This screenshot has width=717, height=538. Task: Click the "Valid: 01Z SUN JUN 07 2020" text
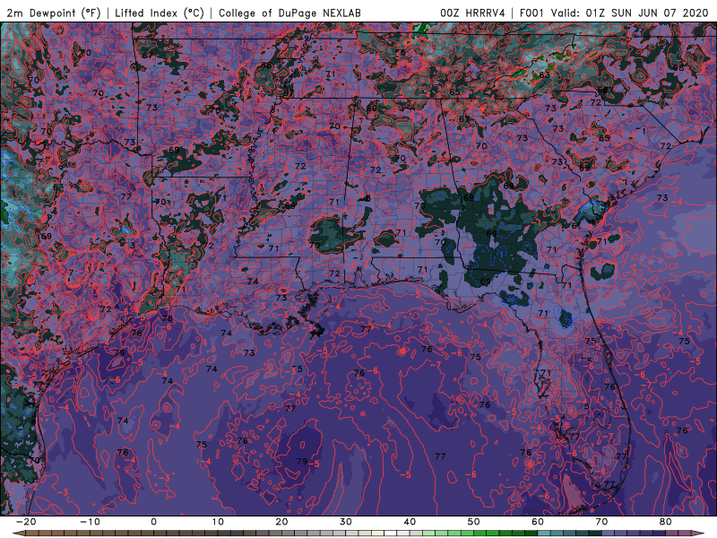click(x=629, y=13)
